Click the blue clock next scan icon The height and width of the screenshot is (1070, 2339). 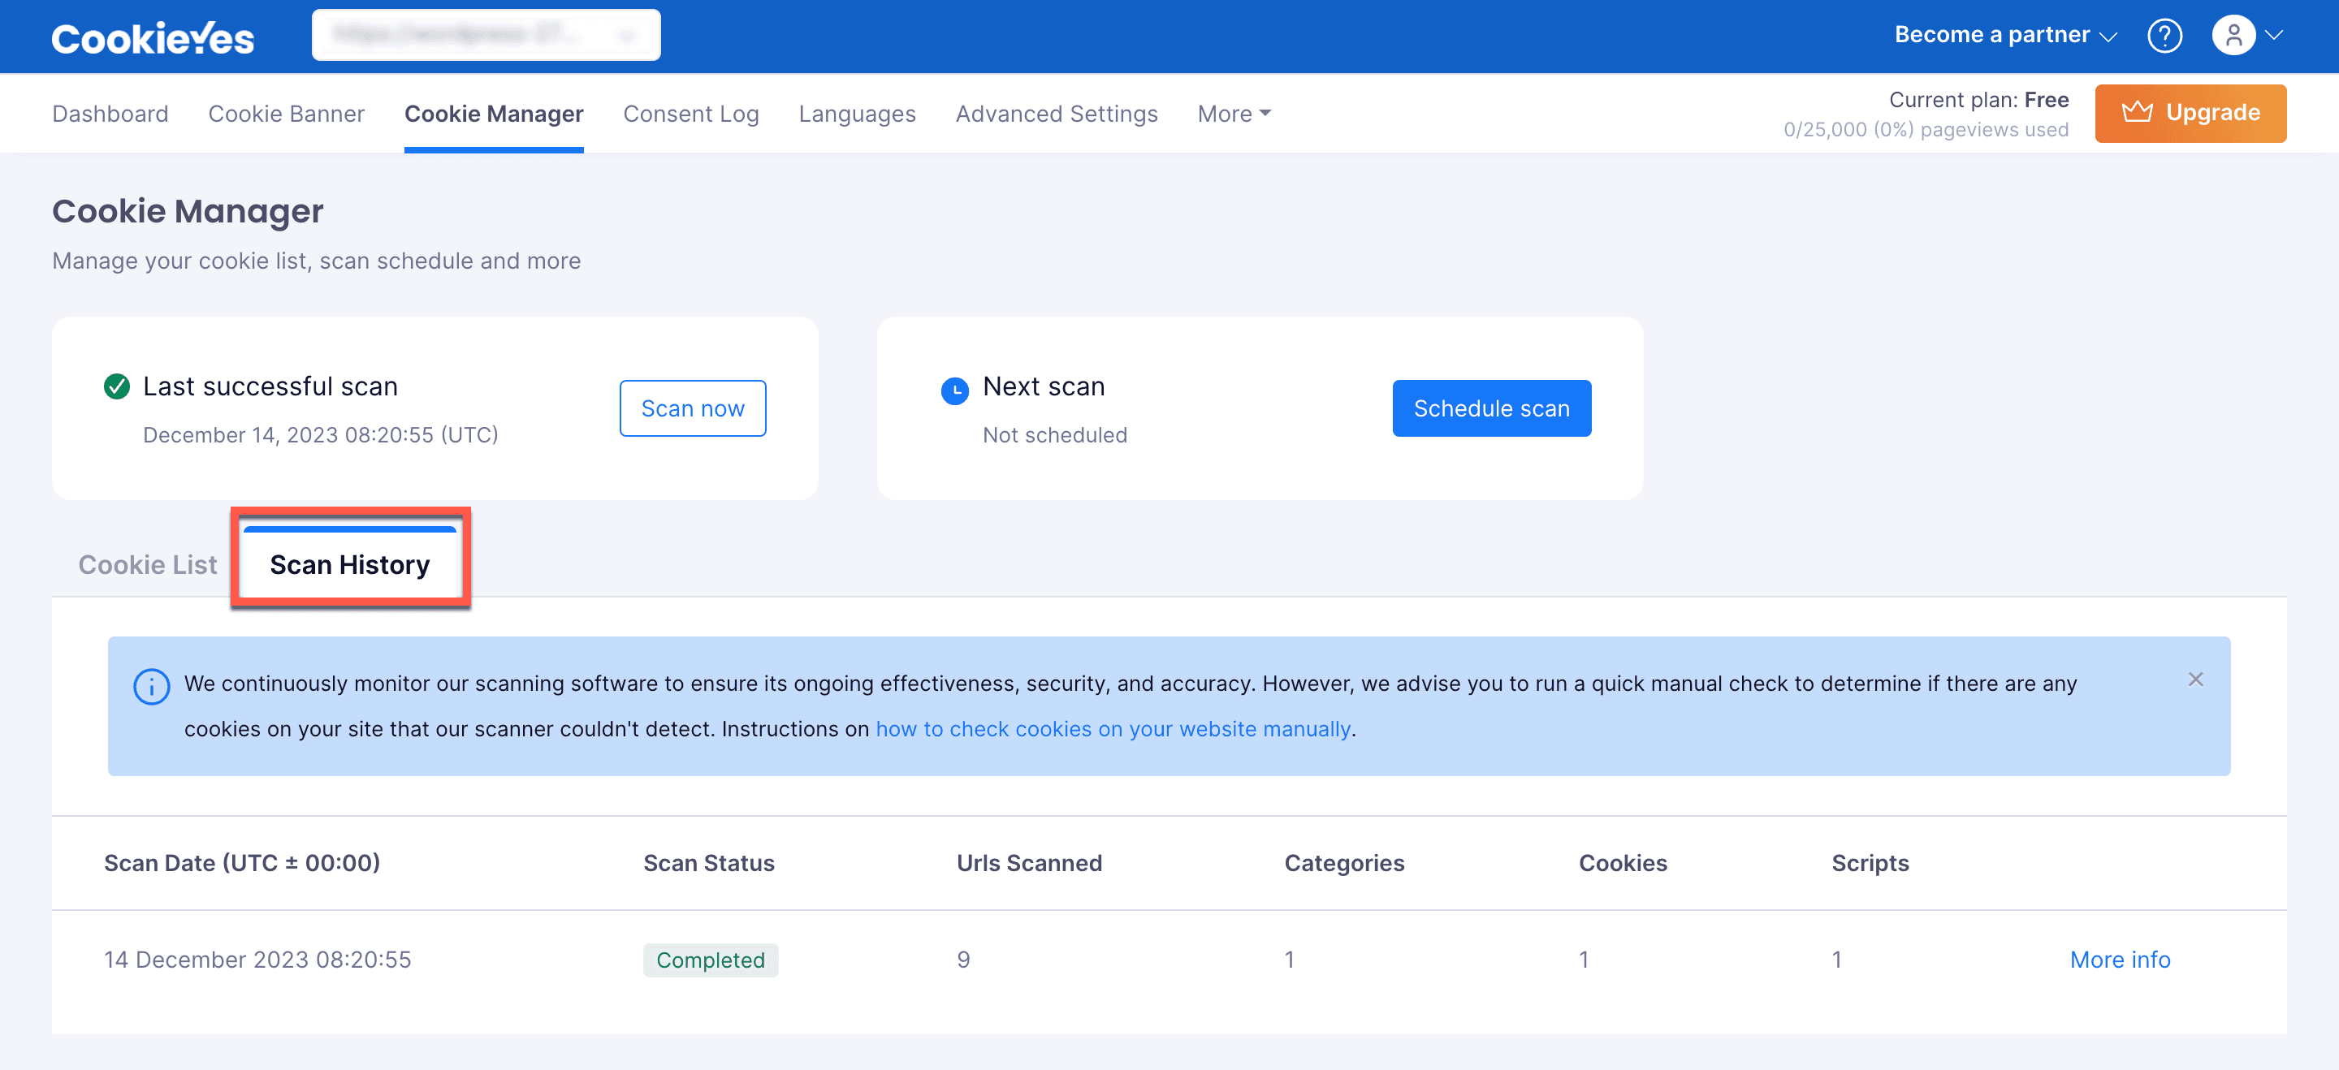(x=954, y=390)
